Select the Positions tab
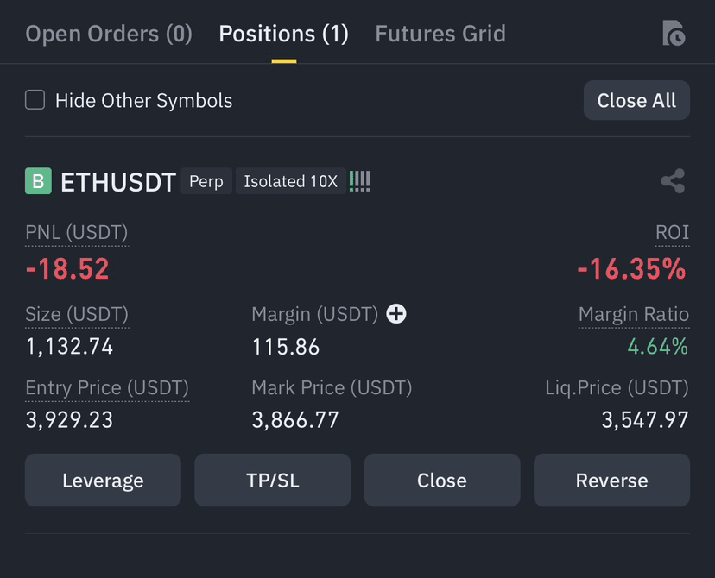 click(283, 34)
